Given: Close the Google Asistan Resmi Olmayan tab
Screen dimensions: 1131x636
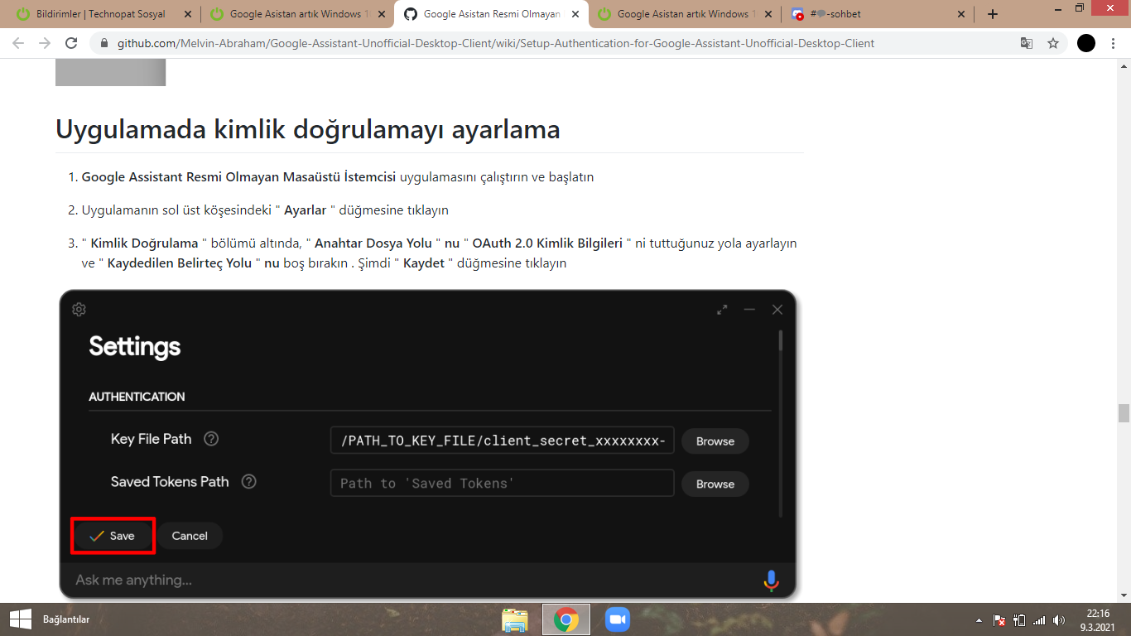Looking at the screenshot, I should [575, 14].
